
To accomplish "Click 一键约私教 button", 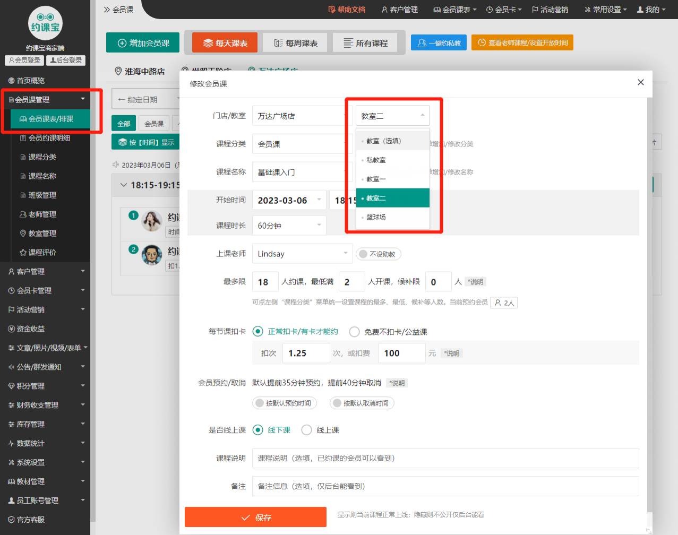I will [x=439, y=43].
